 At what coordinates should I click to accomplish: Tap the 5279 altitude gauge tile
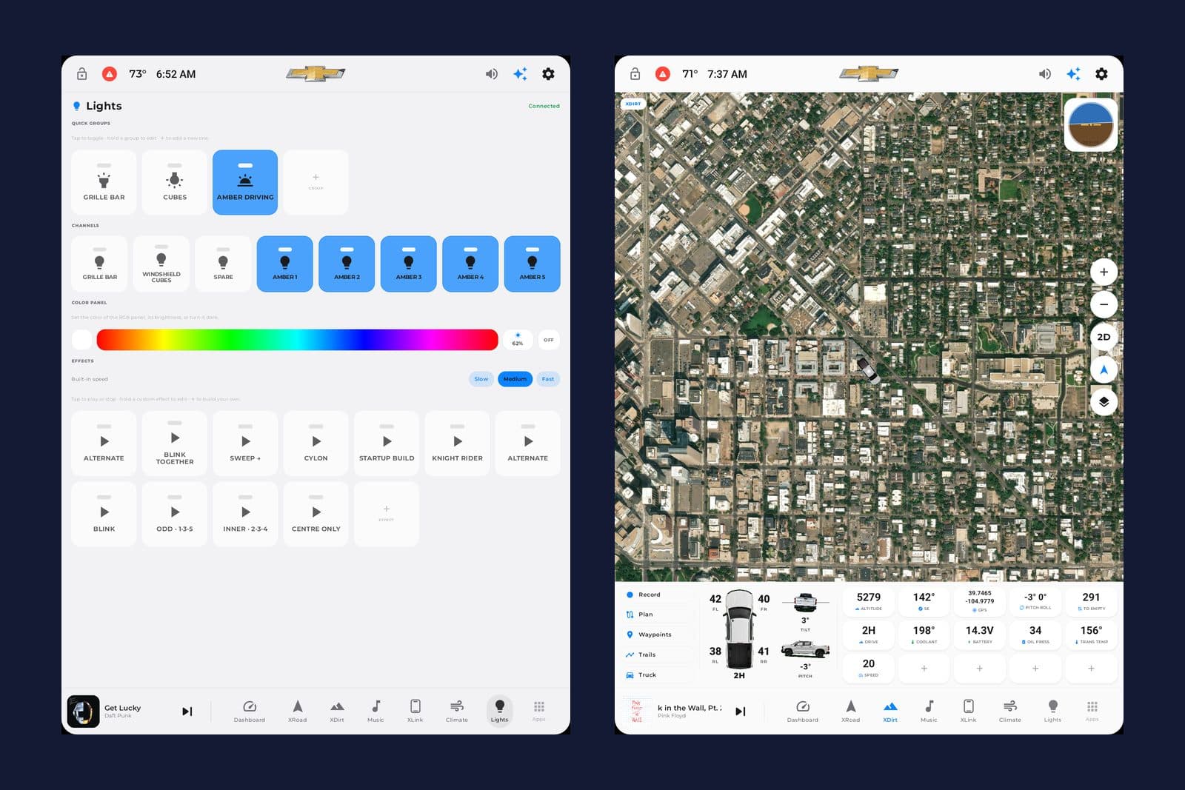point(869,601)
